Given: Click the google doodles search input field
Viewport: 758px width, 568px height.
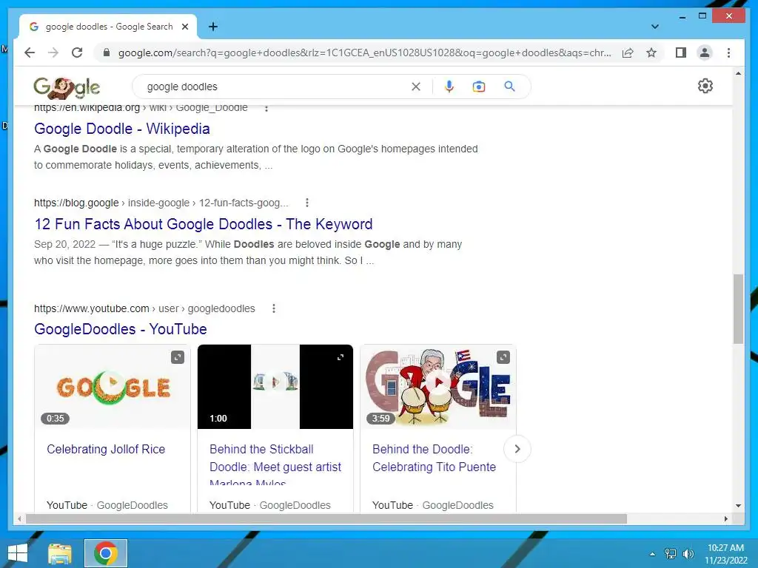Looking at the screenshot, I should (275, 87).
